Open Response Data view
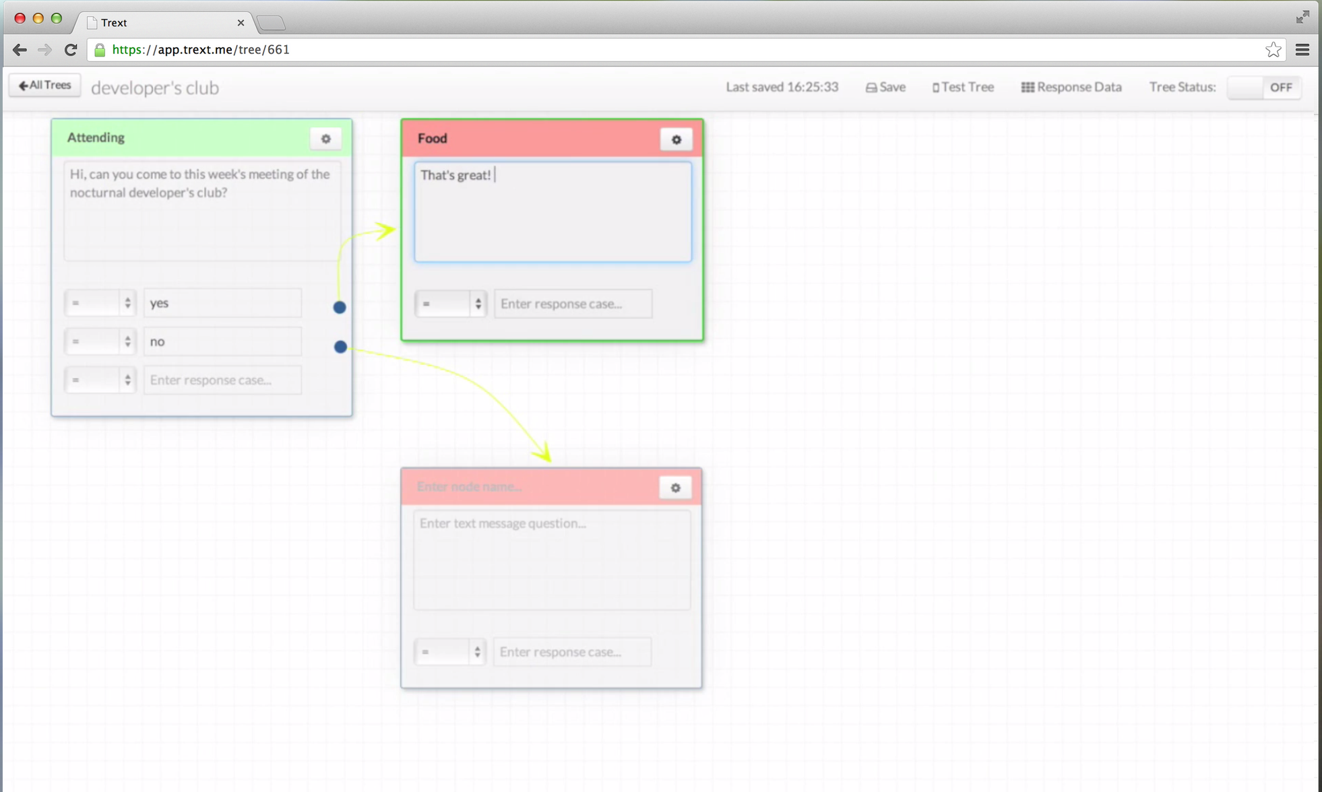Screen dimensions: 1322x792 (1071, 88)
